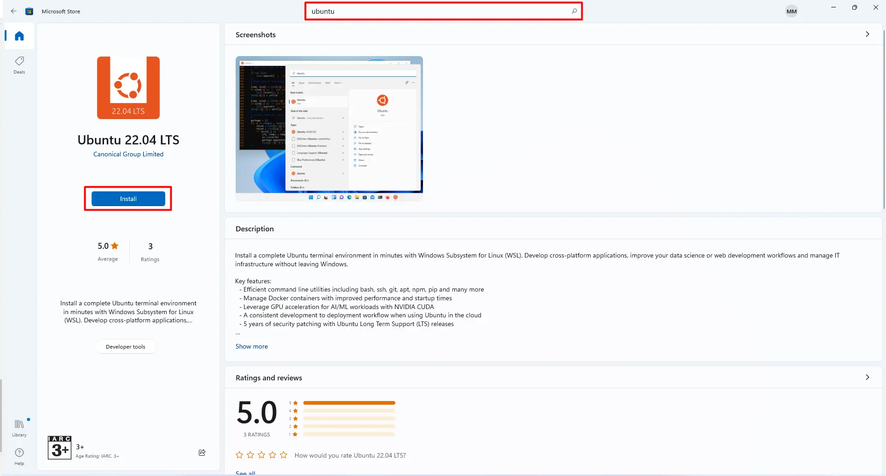Minimize the Microsoft Store window
The width and height of the screenshot is (886, 476).
[834, 7]
